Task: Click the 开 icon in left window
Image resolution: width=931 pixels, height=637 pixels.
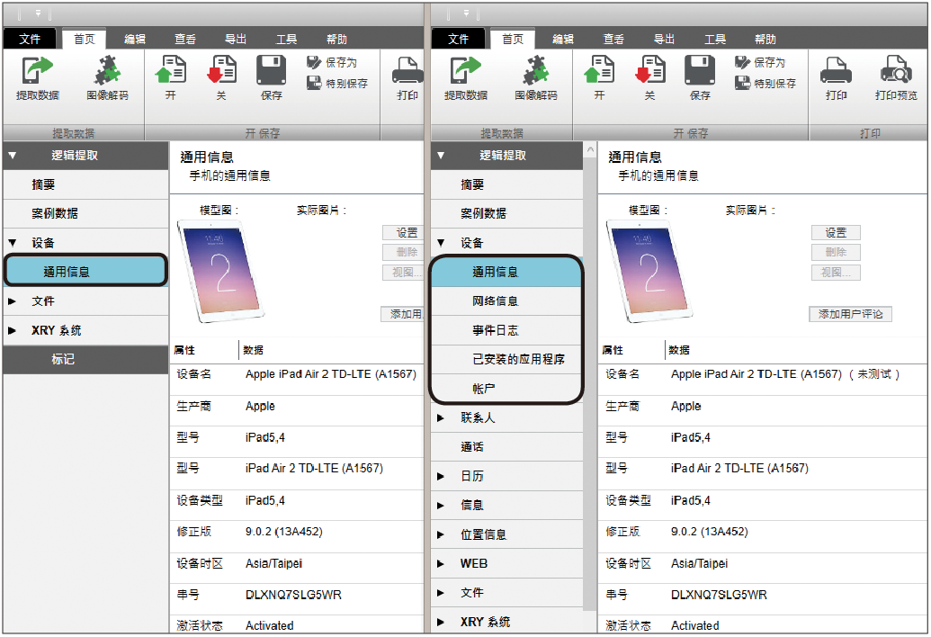Action: [170, 70]
